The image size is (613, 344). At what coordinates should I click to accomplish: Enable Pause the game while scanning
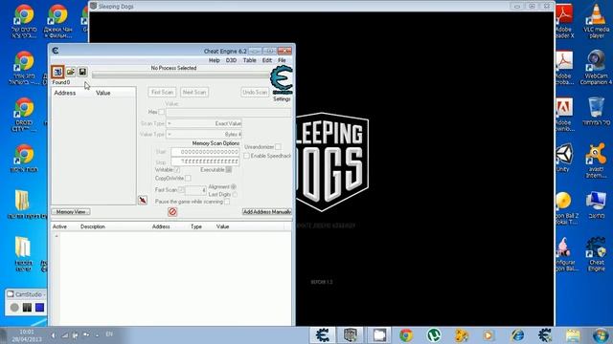pos(227,202)
